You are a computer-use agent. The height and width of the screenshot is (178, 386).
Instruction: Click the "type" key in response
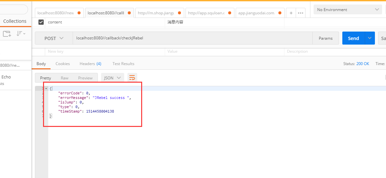(x=65, y=107)
